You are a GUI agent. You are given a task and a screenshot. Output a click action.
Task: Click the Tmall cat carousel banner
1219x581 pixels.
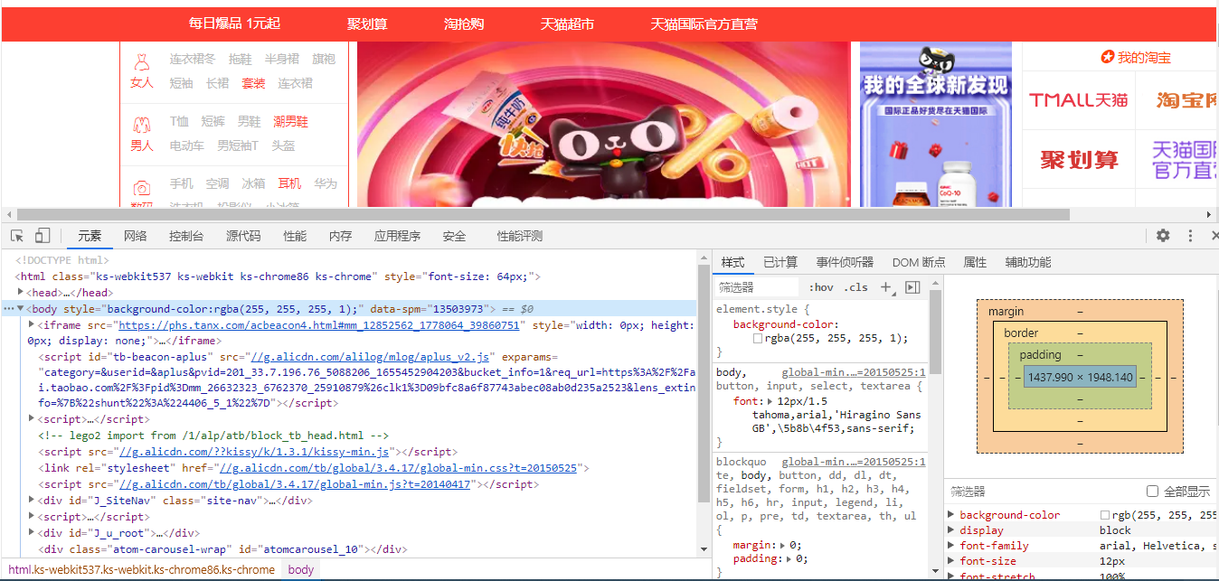click(x=604, y=125)
